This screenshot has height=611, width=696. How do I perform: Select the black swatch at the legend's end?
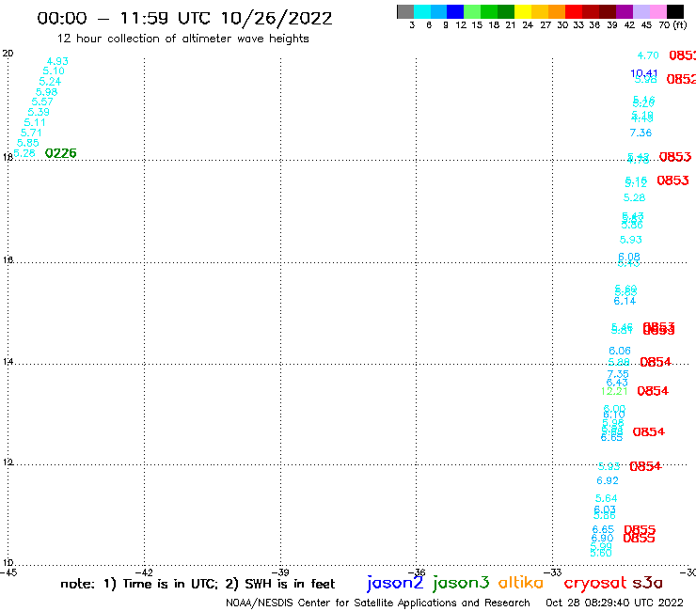(675, 11)
